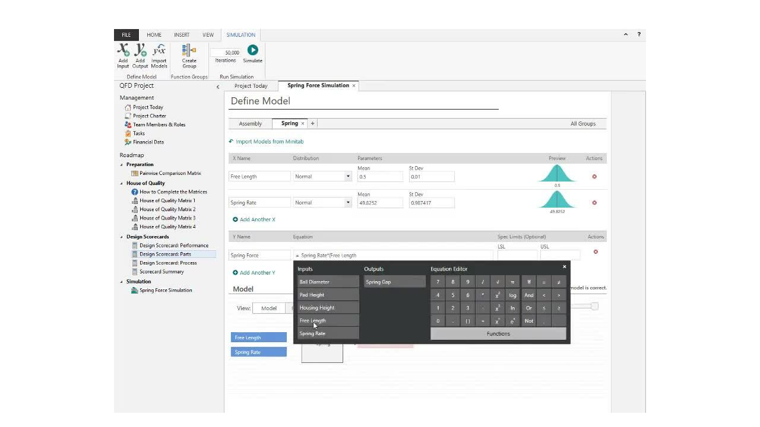
Task: Collapse the QFD Project navigation pane
Action: click(x=218, y=87)
